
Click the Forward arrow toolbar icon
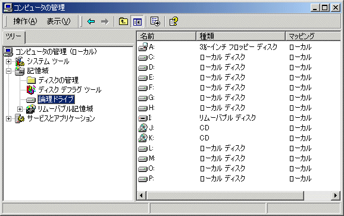pyautogui.click(x=105, y=21)
